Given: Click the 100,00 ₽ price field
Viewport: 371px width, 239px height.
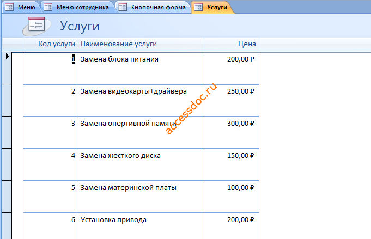Looking at the screenshot, I should pyautogui.click(x=232, y=197).
